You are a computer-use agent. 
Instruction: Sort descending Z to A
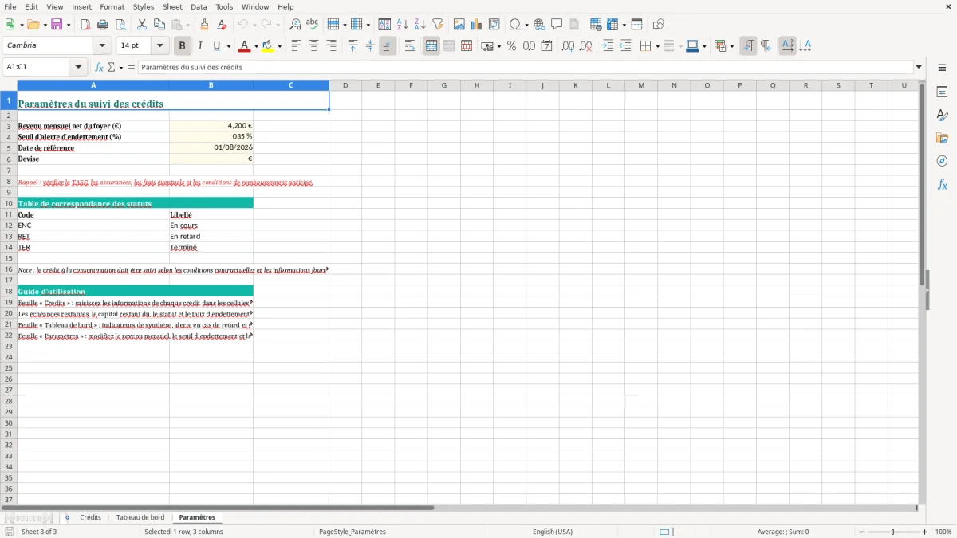[x=419, y=25]
